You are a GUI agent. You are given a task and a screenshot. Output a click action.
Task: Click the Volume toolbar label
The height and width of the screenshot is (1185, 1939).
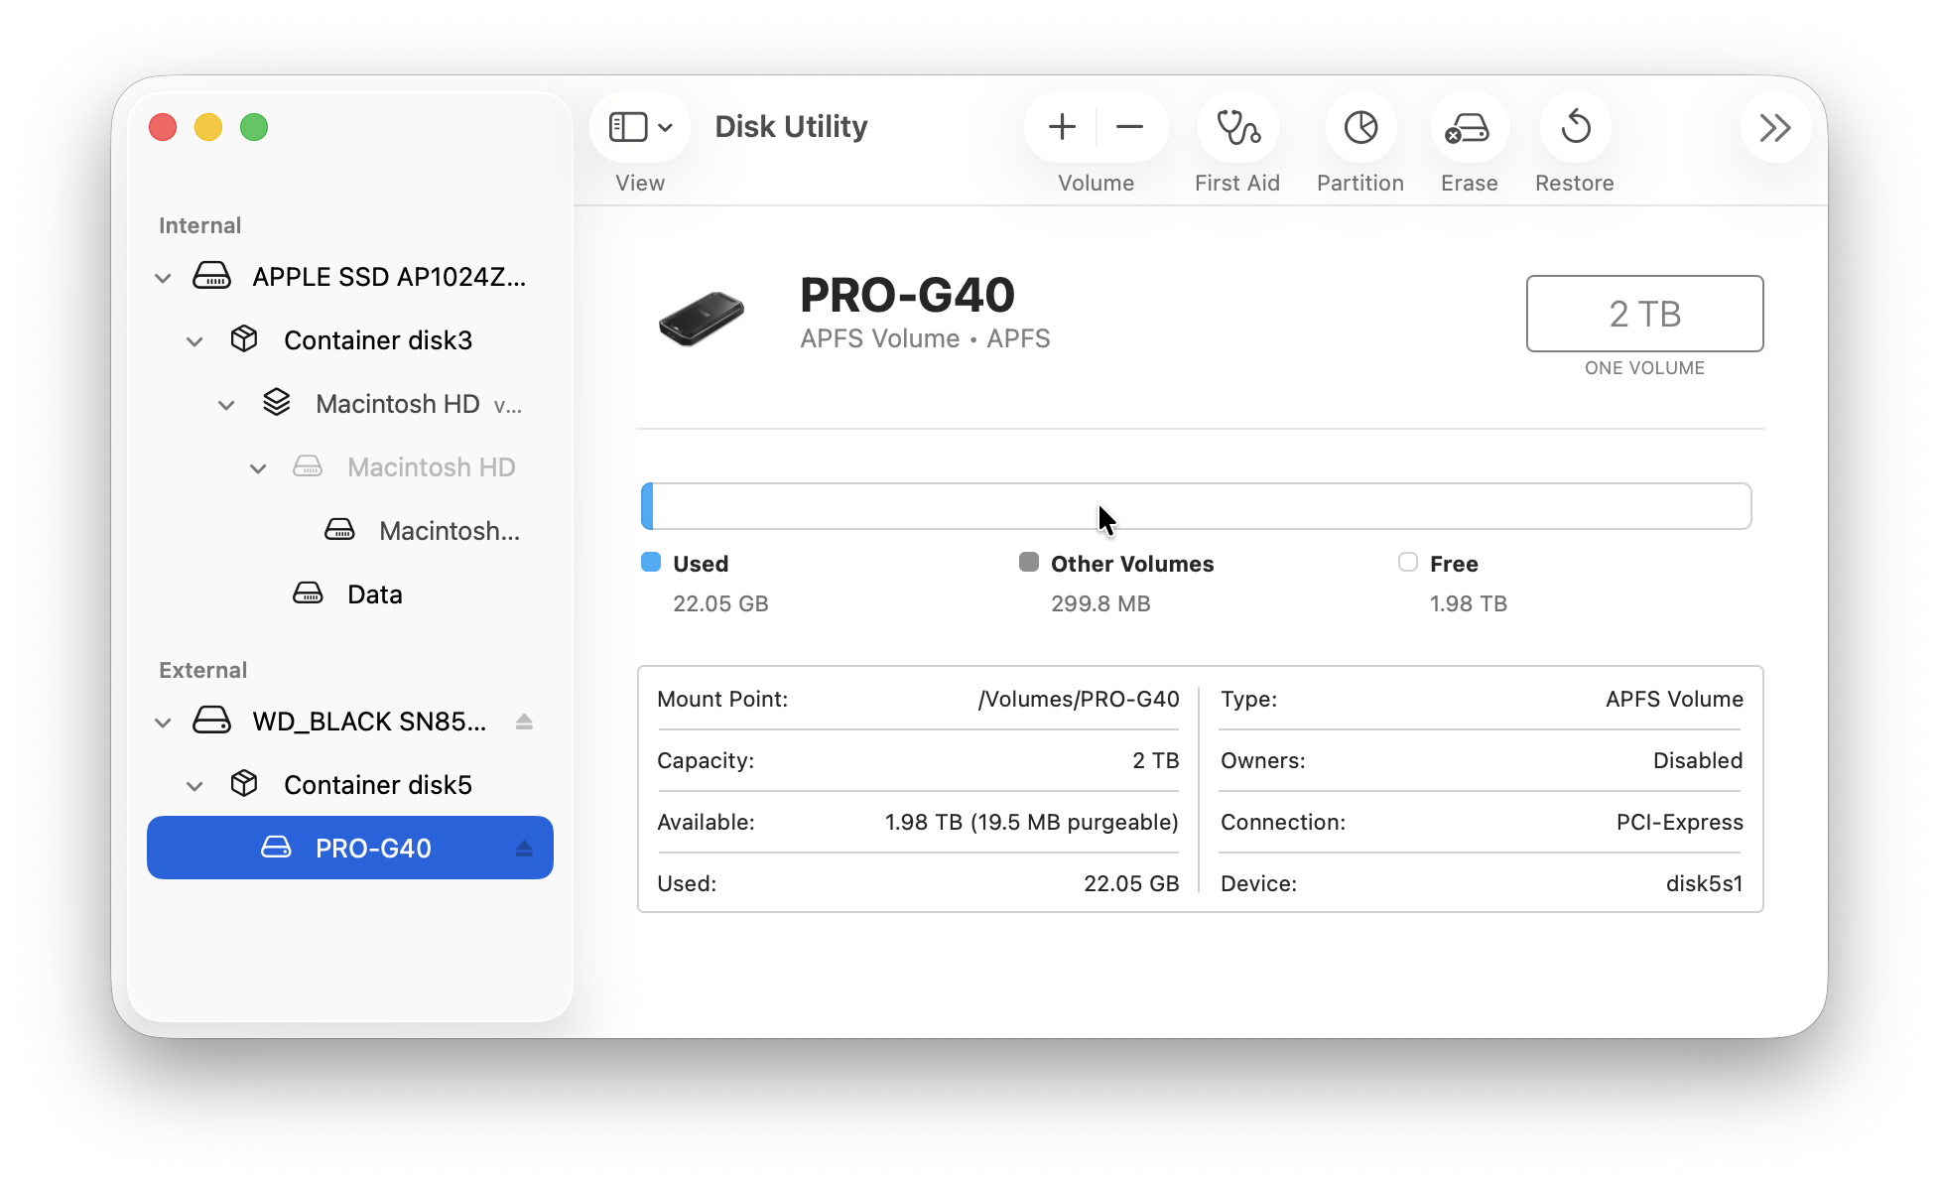[1097, 184]
